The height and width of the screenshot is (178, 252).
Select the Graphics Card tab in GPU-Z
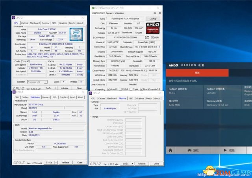(98, 13)
